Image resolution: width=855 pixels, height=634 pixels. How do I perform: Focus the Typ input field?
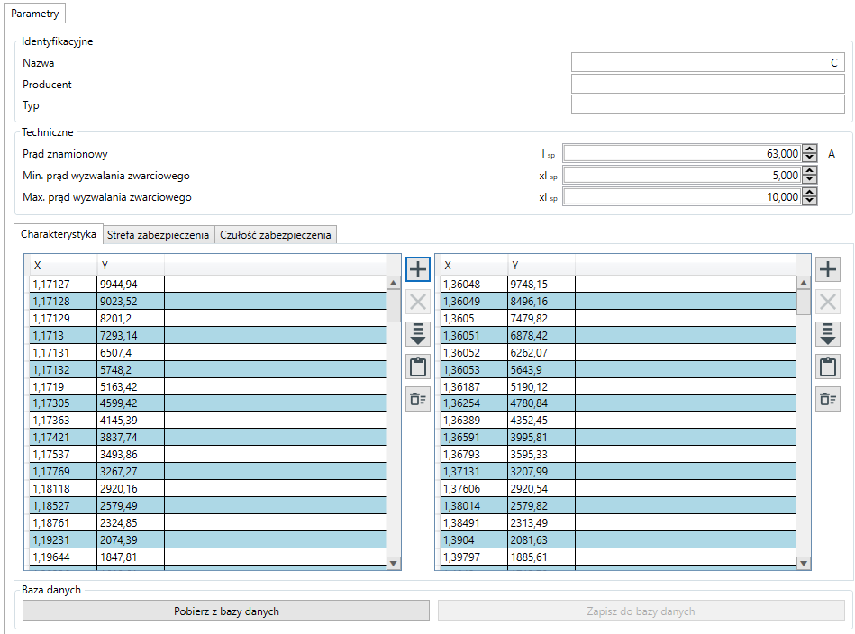pyautogui.click(x=708, y=104)
